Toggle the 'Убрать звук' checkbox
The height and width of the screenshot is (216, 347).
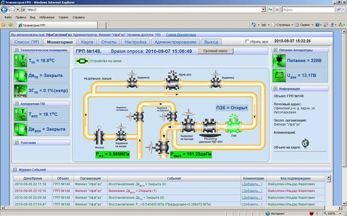(x=247, y=41)
